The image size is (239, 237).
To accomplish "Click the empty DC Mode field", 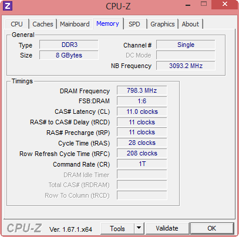I will pyautogui.click(x=186, y=55).
